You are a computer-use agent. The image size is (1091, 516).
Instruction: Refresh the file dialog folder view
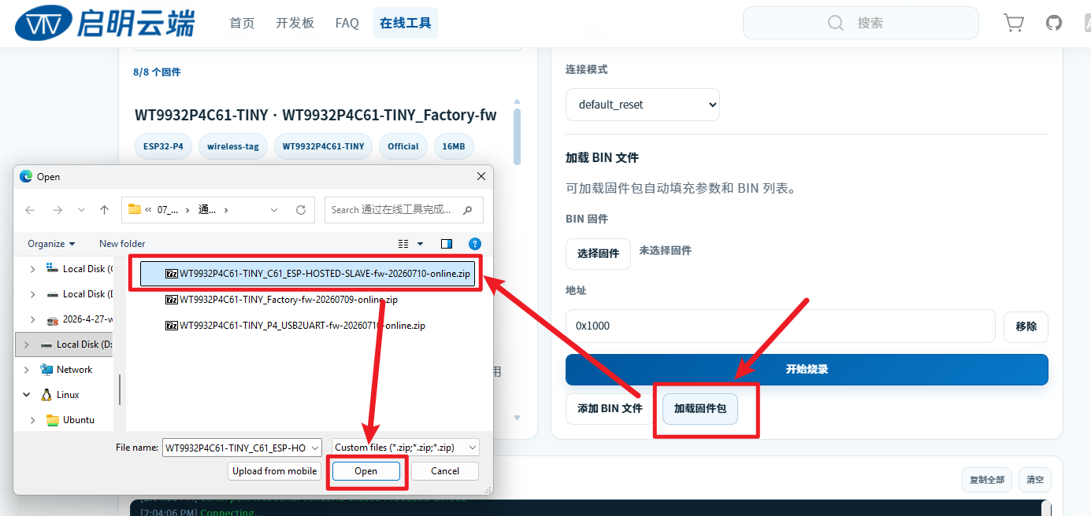(x=300, y=210)
